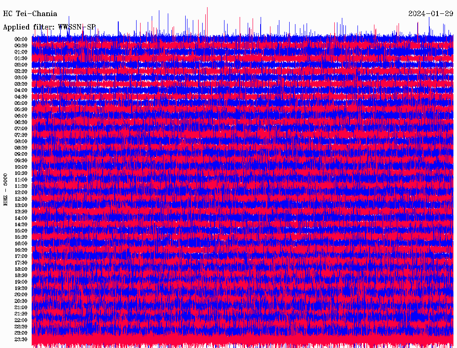
Task: Select the 15:30 time label
Action: pos(21,237)
